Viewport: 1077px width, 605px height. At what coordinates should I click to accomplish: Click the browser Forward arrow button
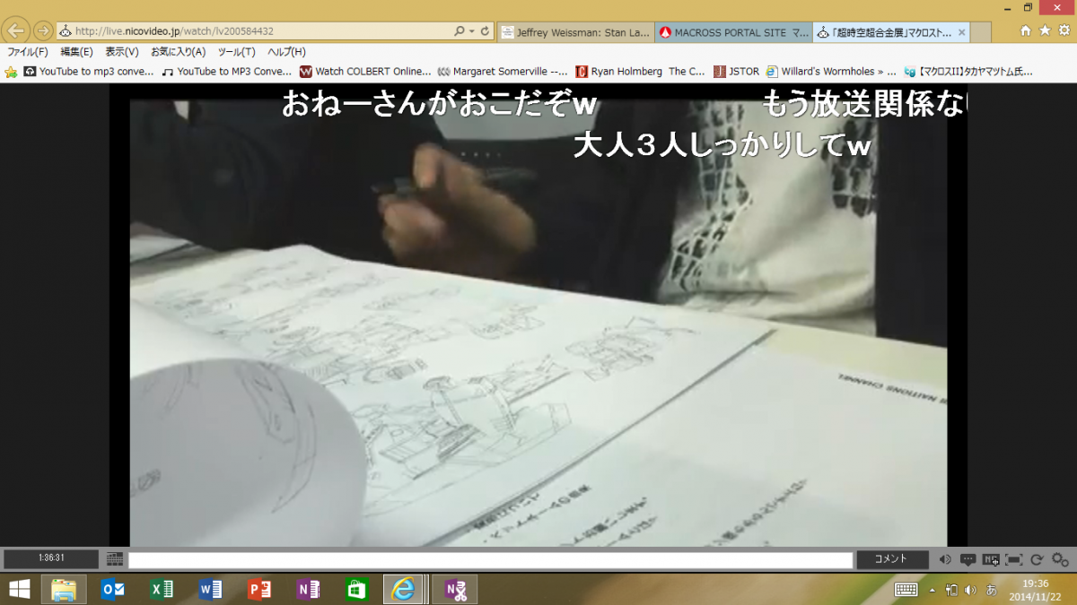43,30
